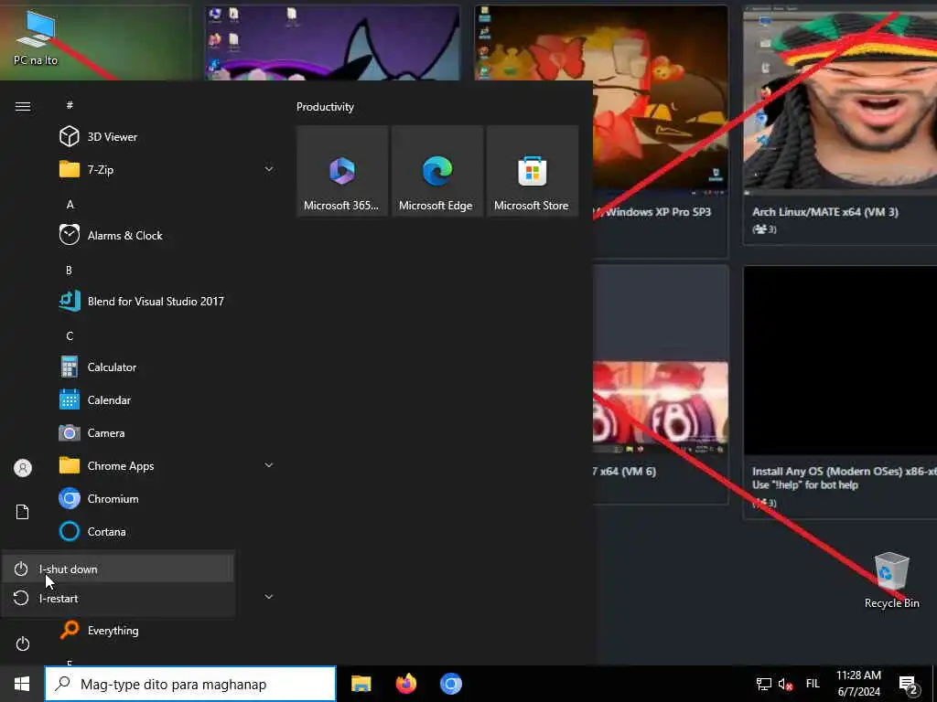Click the Windows Start button

coord(22,684)
